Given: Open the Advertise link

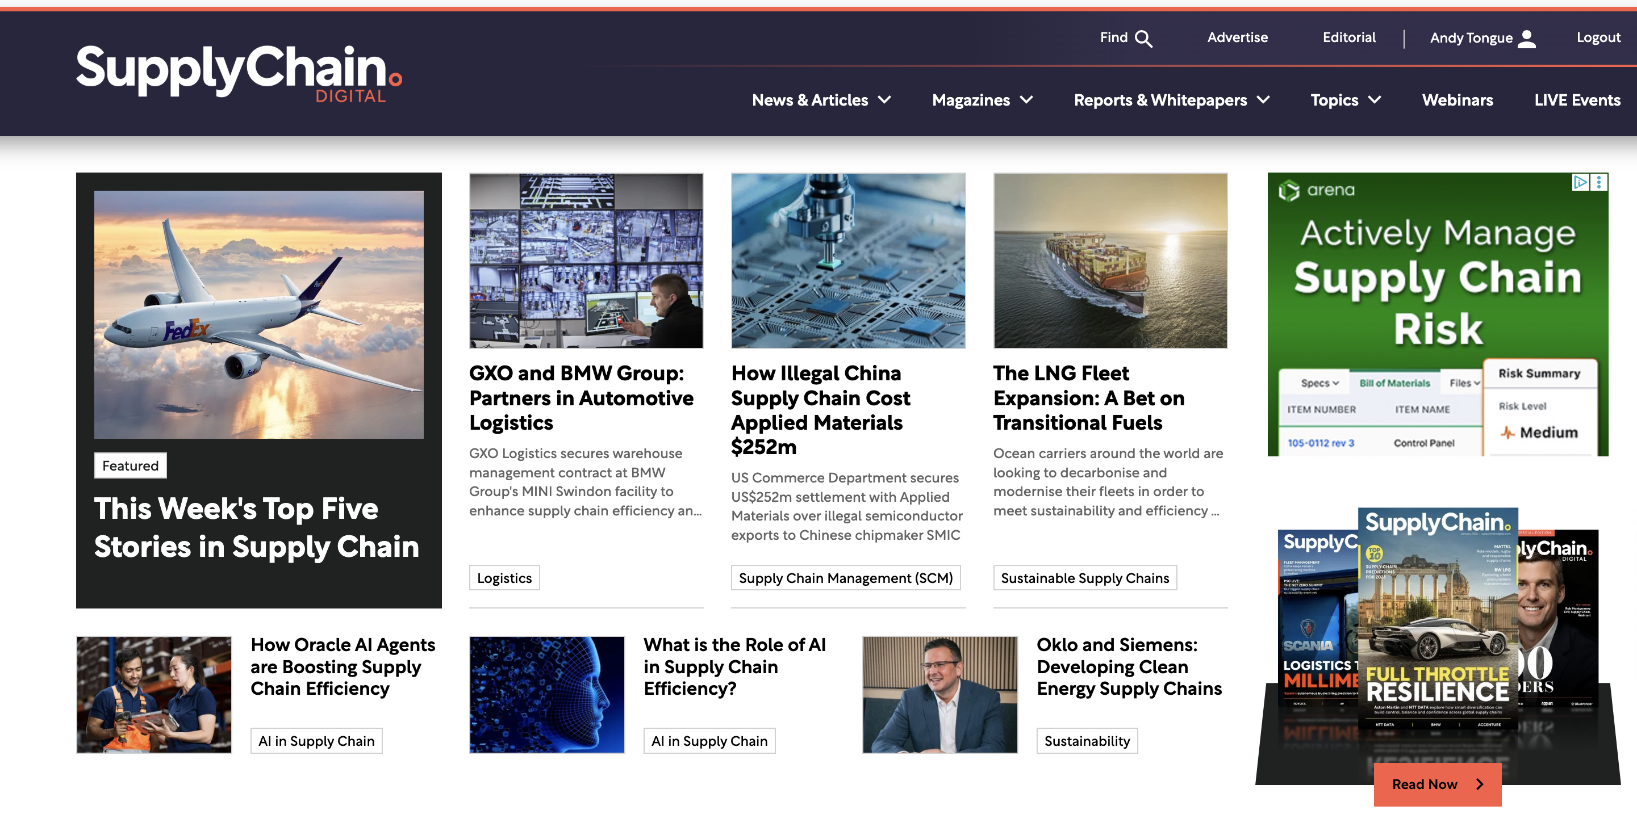Looking at the screenshot, I should [1237, 37].
